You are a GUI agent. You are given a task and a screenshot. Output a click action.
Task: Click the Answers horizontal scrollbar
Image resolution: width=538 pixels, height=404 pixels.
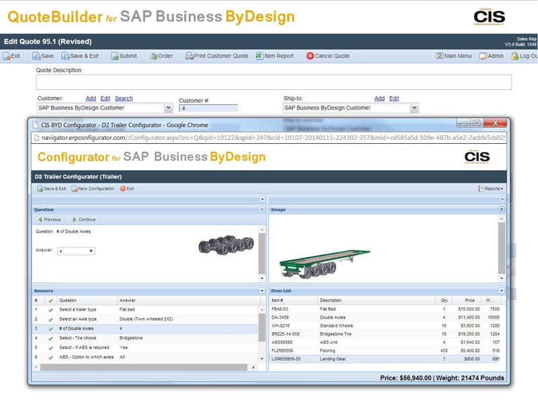click(x=143, y=367)
